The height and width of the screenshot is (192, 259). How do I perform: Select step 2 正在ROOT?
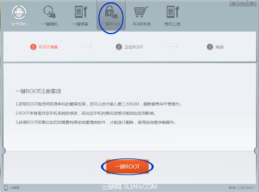click(129, 47)
